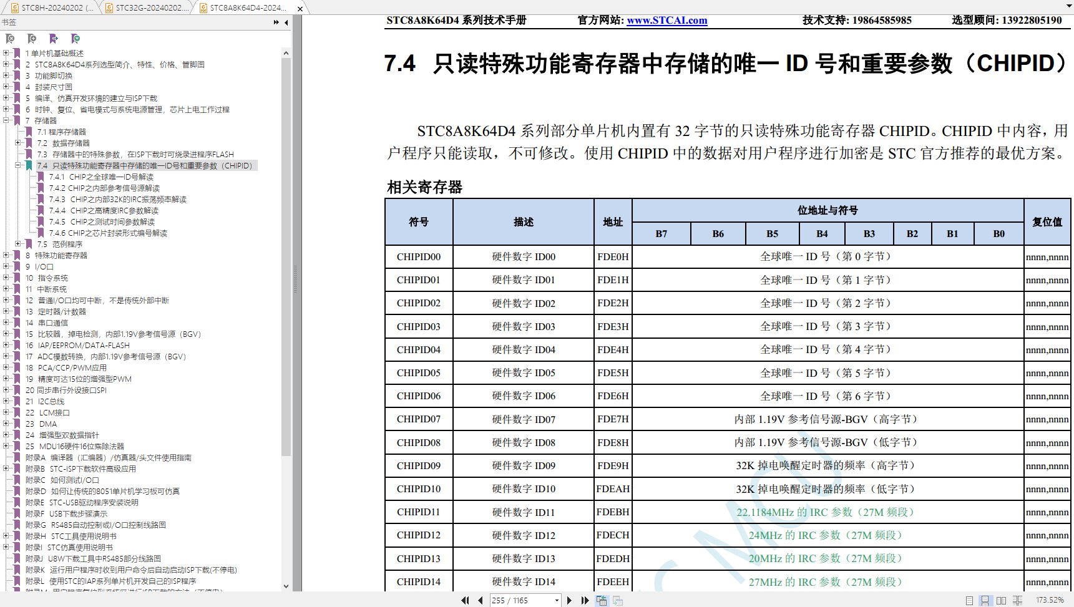Expand the 8 特殊功能寄存器 node
Screen dimensions: 1074x607
pyautogui.click(x=6, y=255)
